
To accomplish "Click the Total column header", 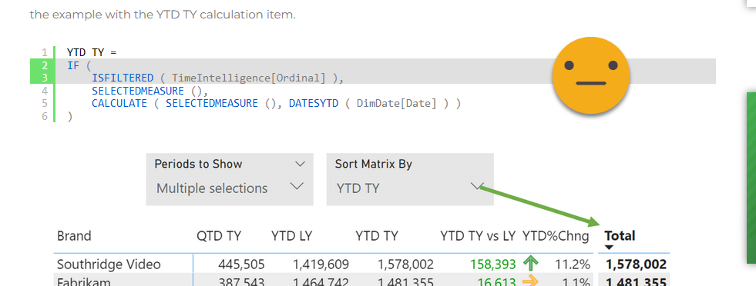I will pos(620,236).
